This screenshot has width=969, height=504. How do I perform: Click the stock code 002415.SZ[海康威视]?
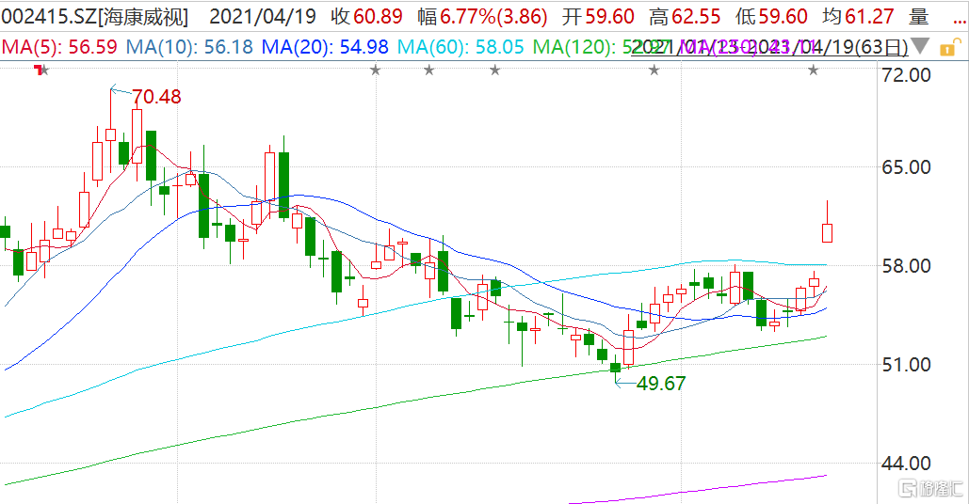pyautogui.click(x=94, y=17)
